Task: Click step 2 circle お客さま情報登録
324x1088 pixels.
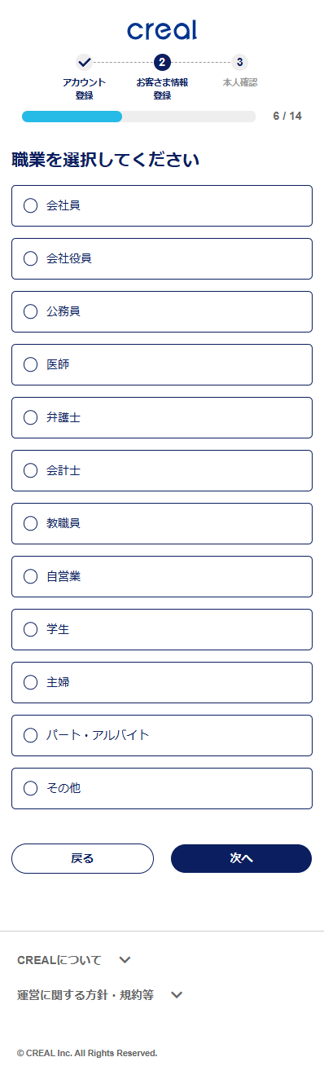Action: [162, 62]
